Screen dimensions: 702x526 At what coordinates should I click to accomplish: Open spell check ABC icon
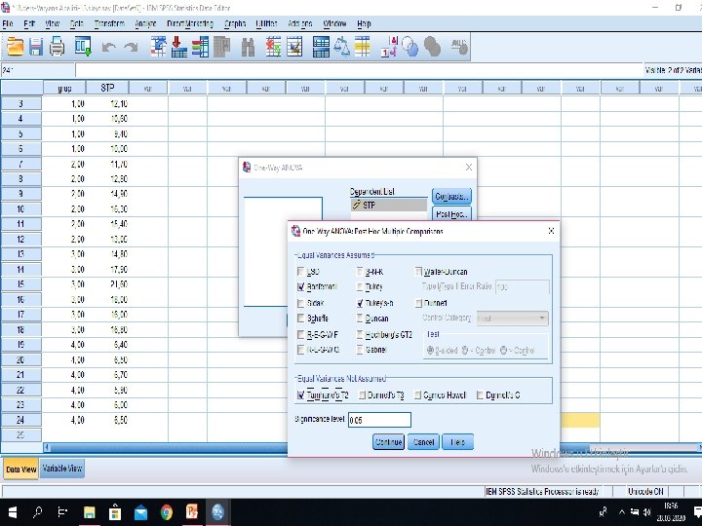459,47
